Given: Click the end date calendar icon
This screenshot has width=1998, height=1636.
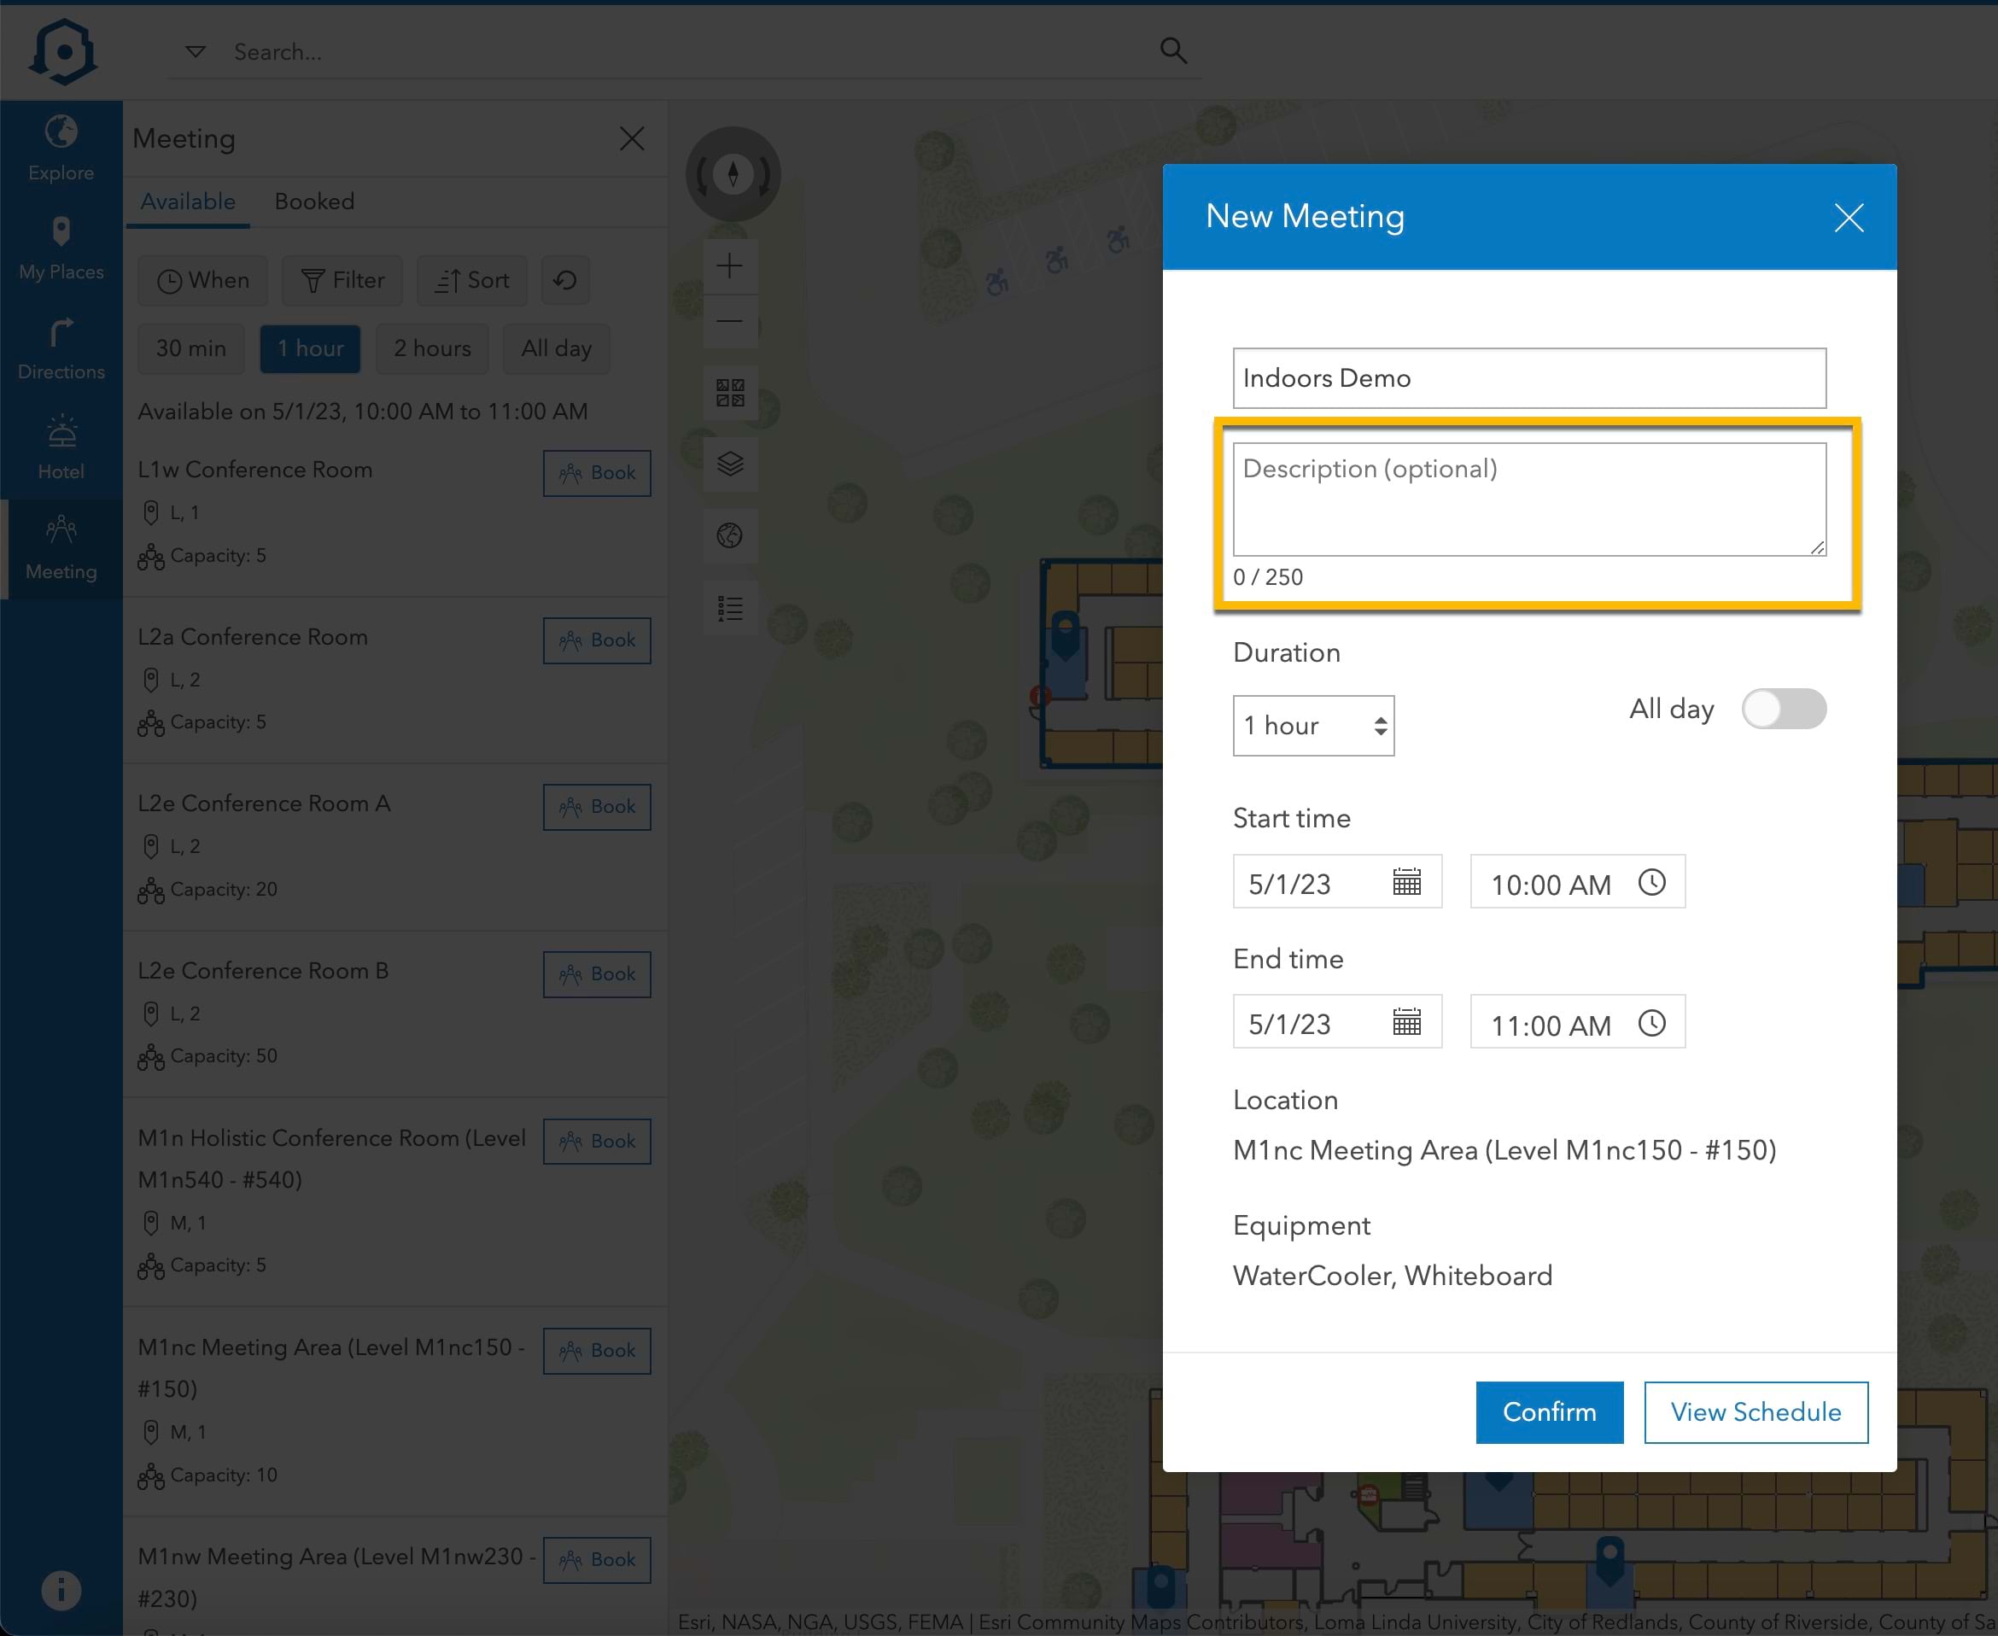Looking at the screenshot, I should click(x=1406, y=1021).
